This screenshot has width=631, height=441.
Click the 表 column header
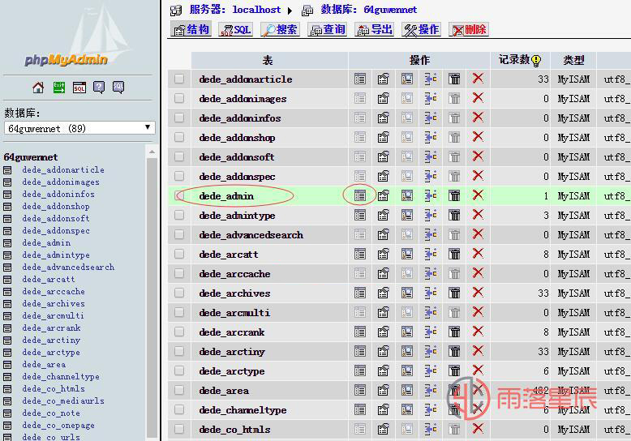coord(268,60)
